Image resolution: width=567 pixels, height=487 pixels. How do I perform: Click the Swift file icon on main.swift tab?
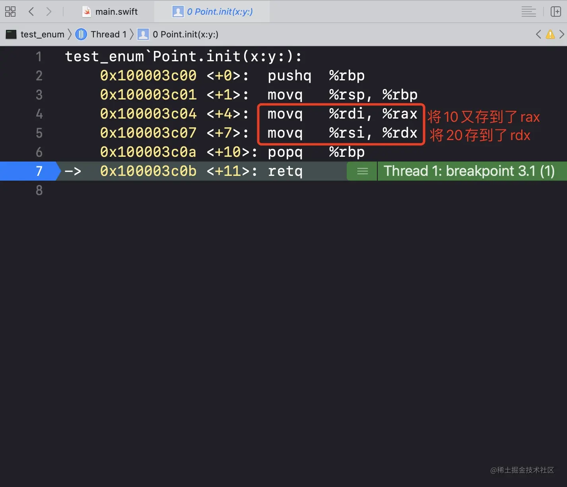[x=87, y=12]
